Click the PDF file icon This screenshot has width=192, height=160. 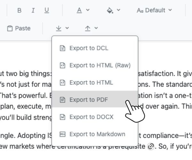point(63,100)
